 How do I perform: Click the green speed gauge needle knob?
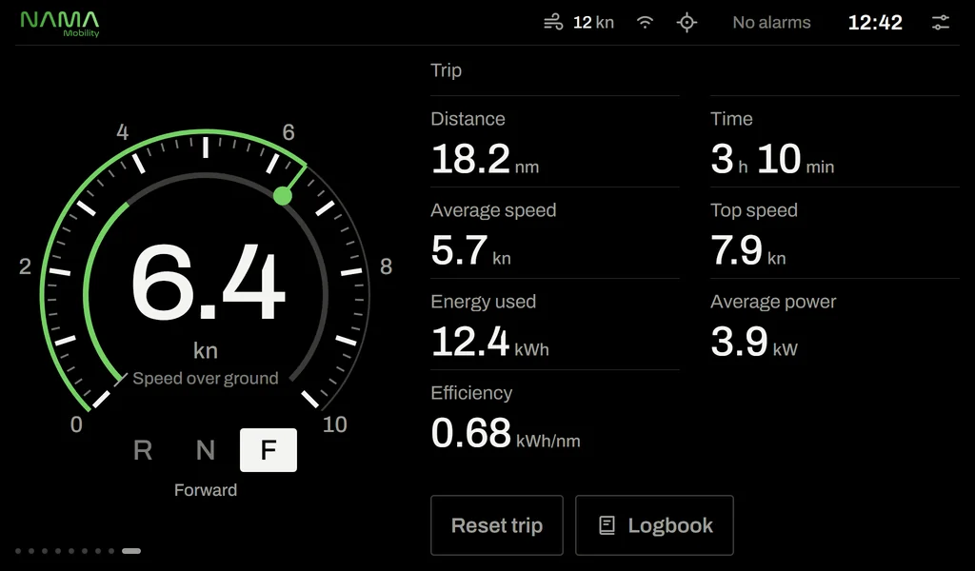[x=282, y=196]
